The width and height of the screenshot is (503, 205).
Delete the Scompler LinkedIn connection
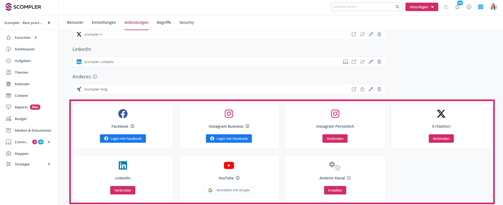pos(379,62)
